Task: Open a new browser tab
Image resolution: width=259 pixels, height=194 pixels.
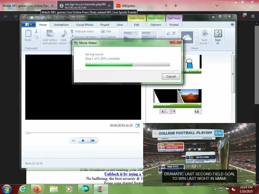Action: point(176,6)
